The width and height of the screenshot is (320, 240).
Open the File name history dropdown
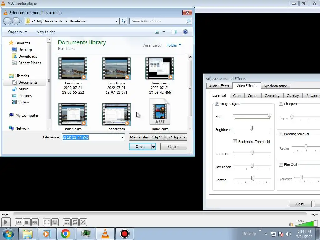122,137
